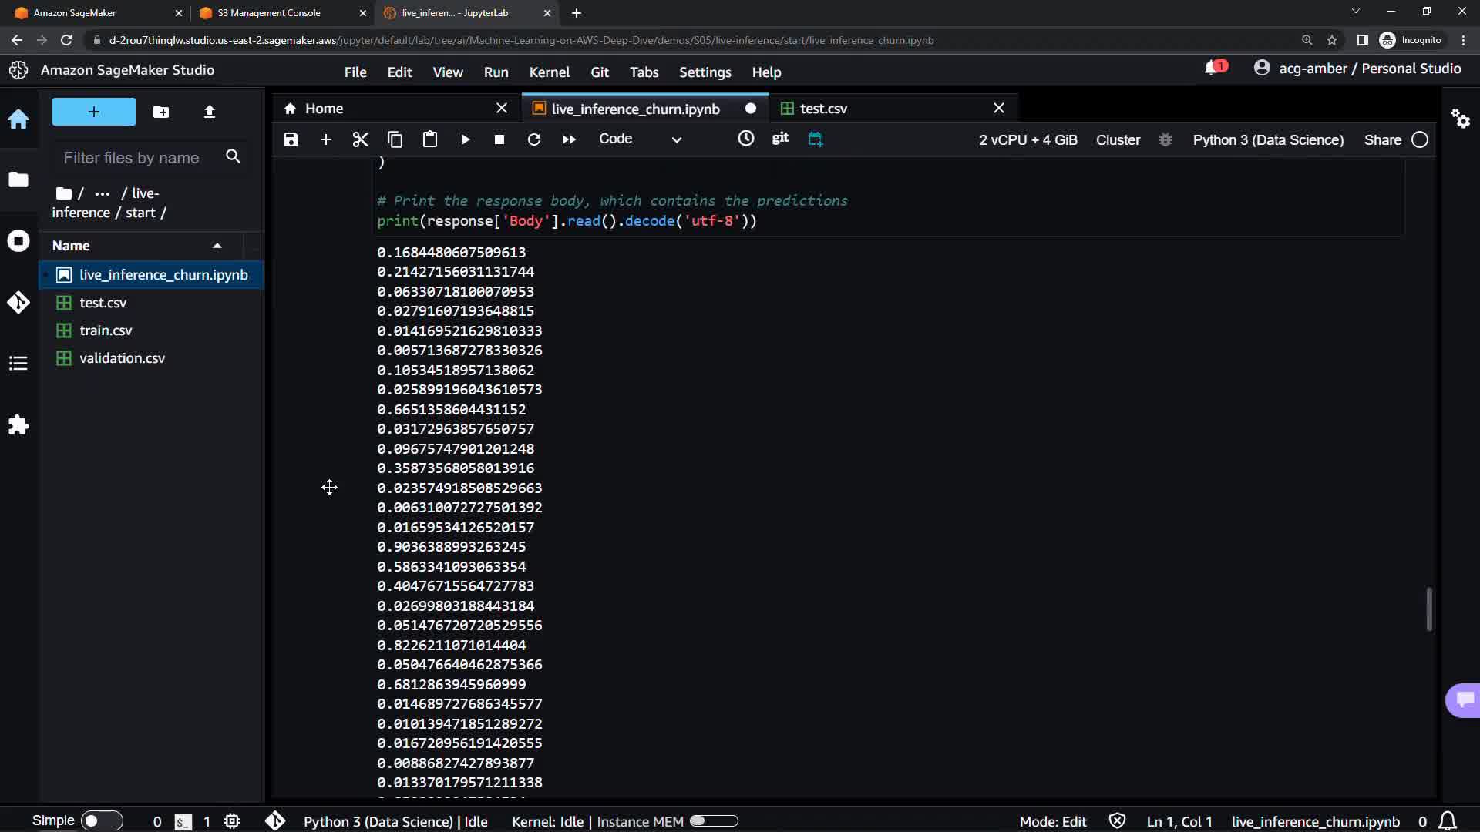This screenshot has height=832, width=1480.
Task: Click the kernel status circle next to Share
Action: [x=1420, y=139]
